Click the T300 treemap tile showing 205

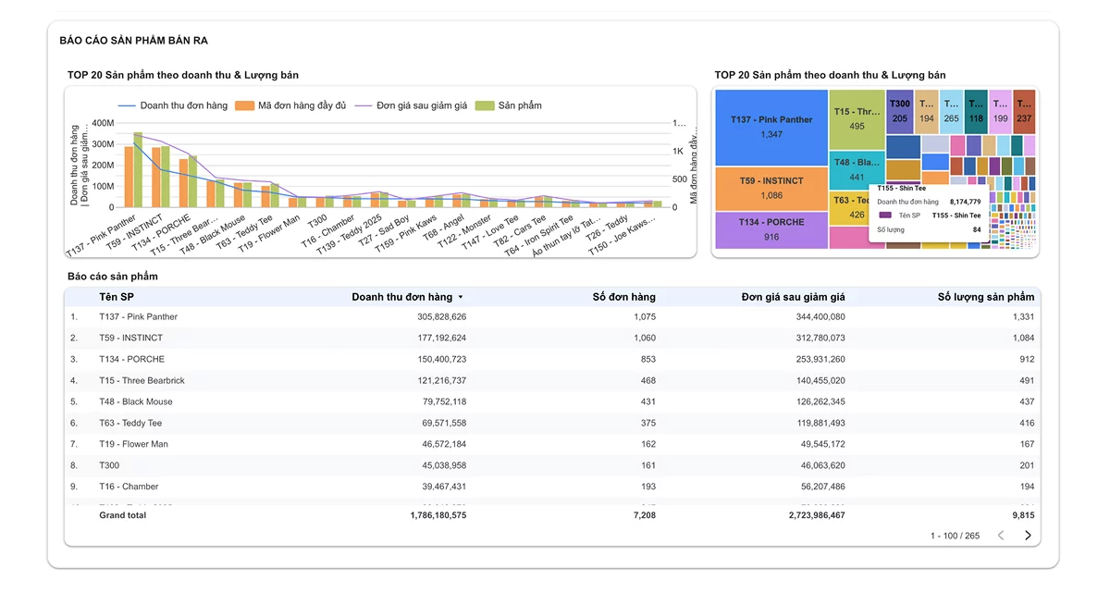tap(900, 112)
